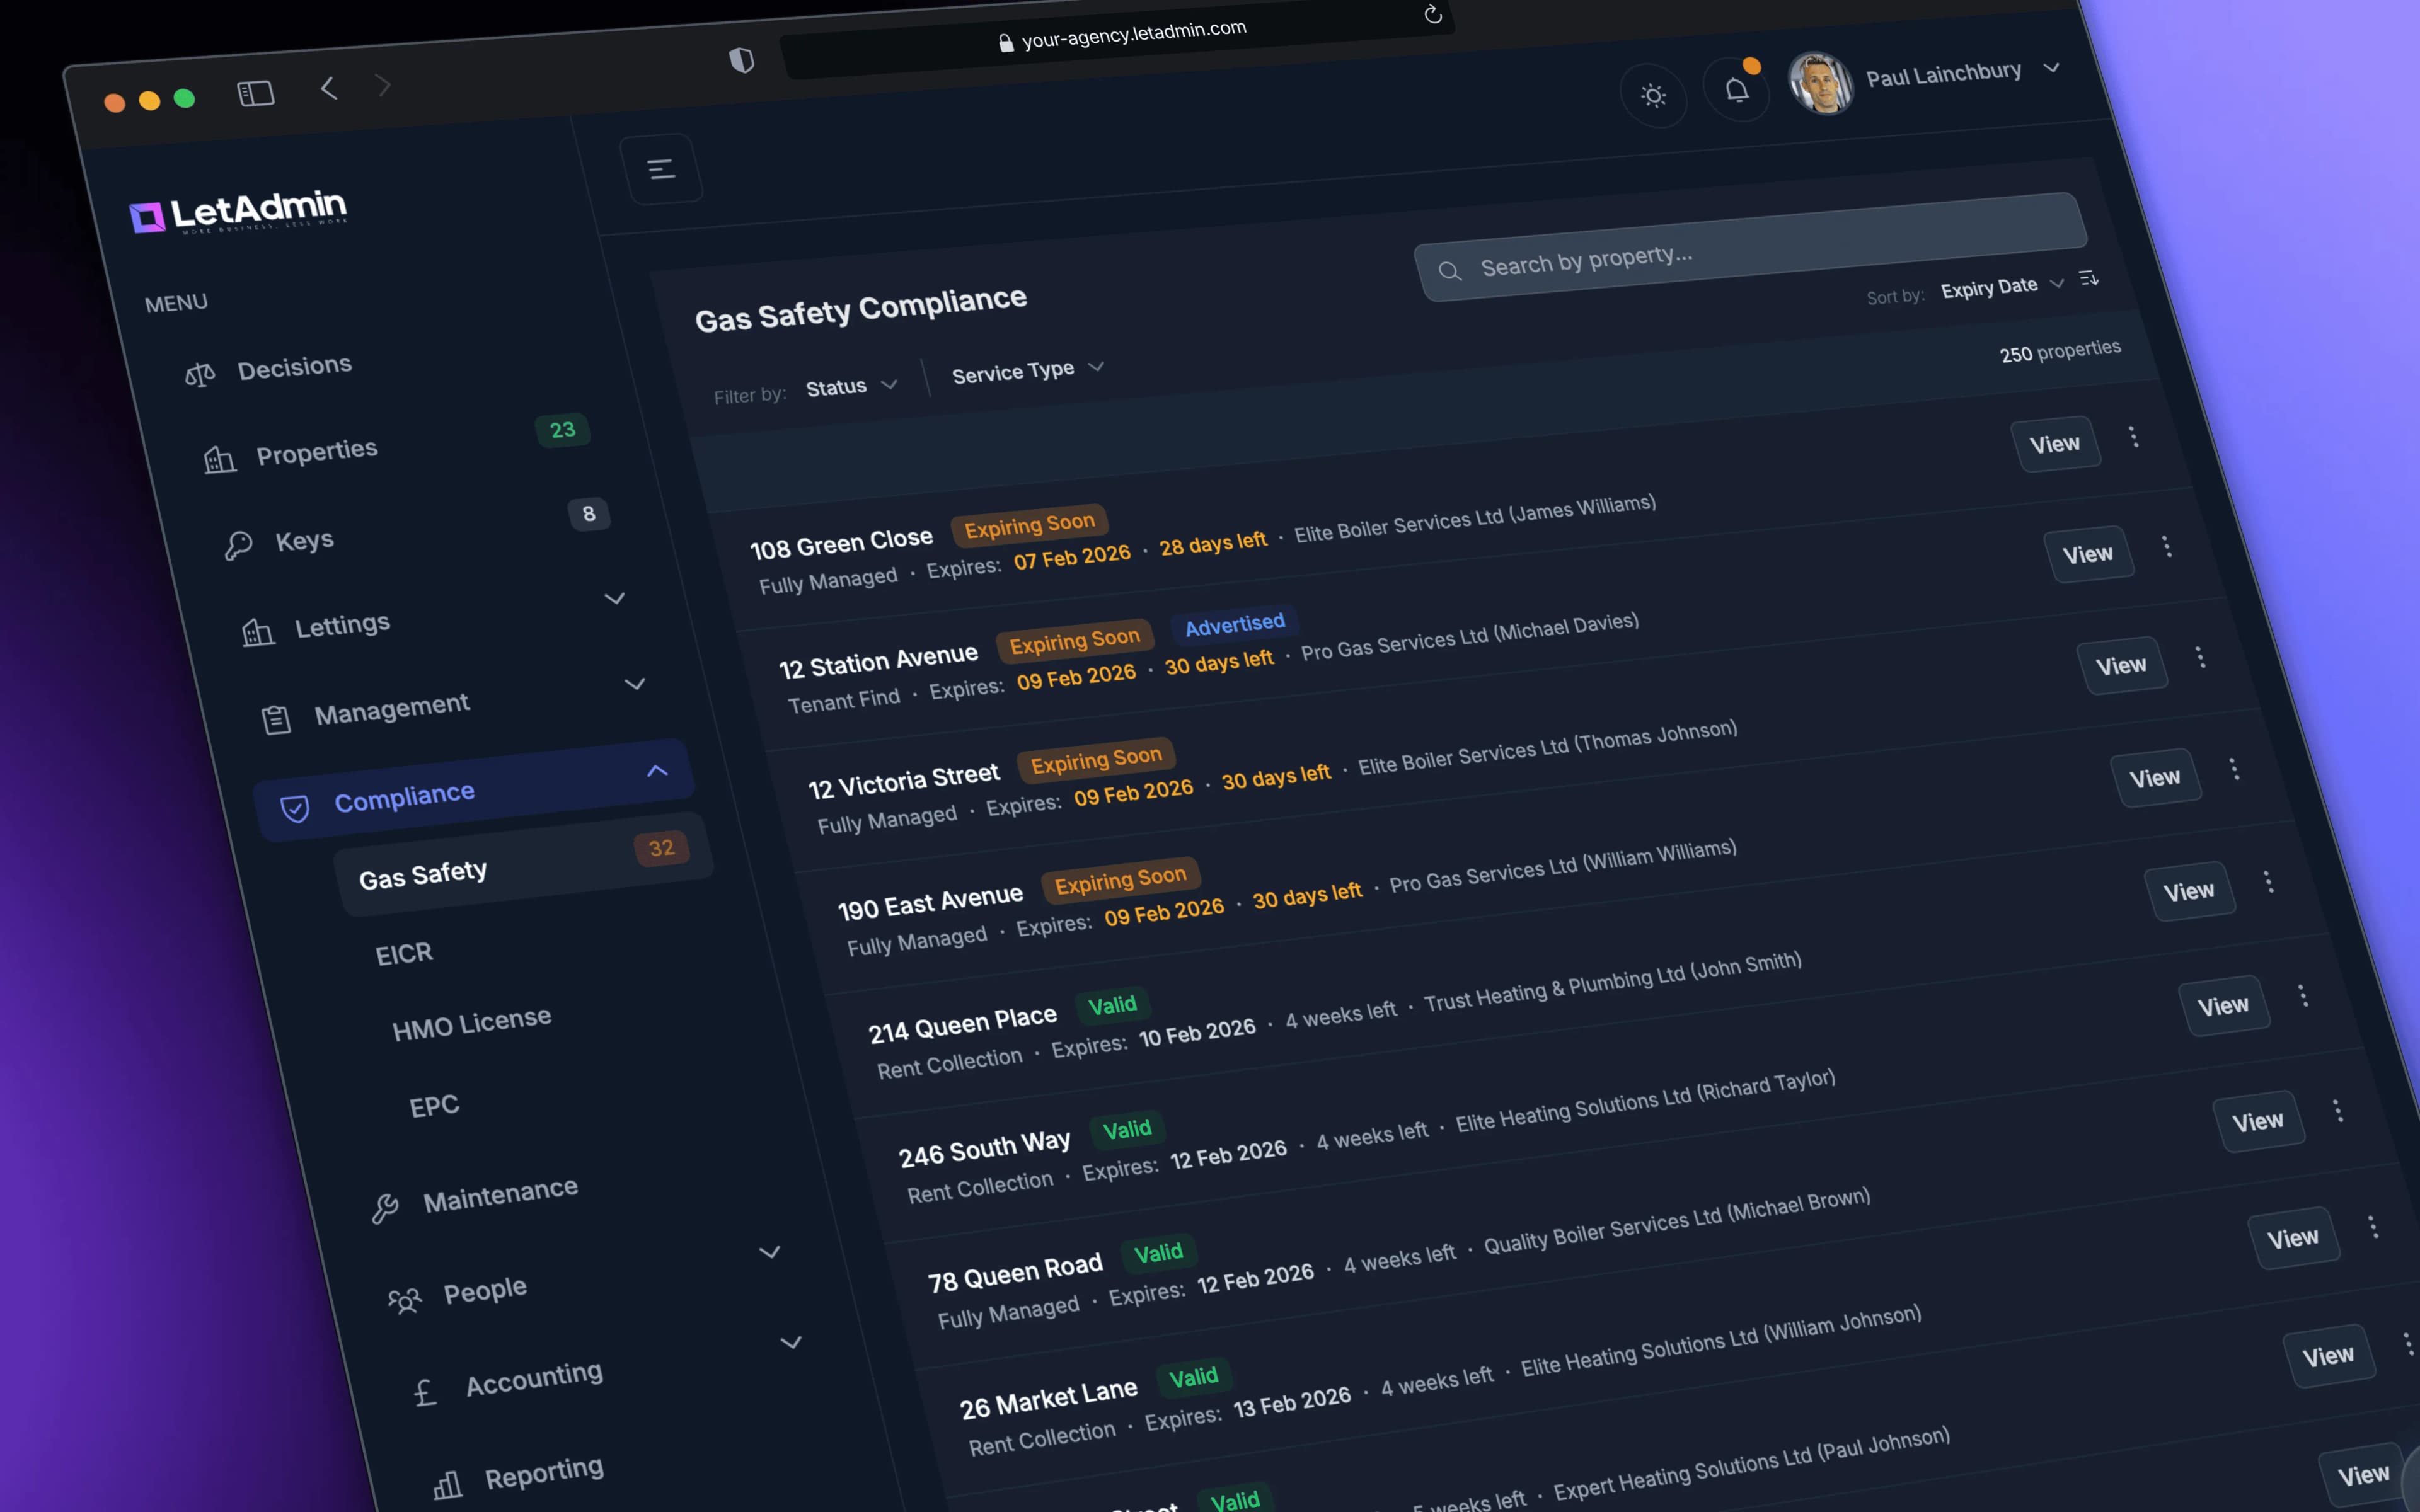
Task: Toggle the theme using the sun icon
Action: click(1653, 96)
